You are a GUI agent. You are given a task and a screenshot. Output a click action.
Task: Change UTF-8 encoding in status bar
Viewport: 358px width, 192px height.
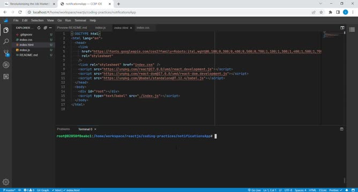[x=288, y=190]
